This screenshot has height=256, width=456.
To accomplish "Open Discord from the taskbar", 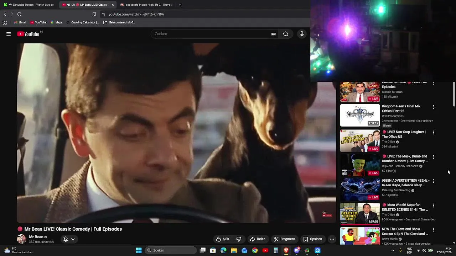I will (296, 250).
